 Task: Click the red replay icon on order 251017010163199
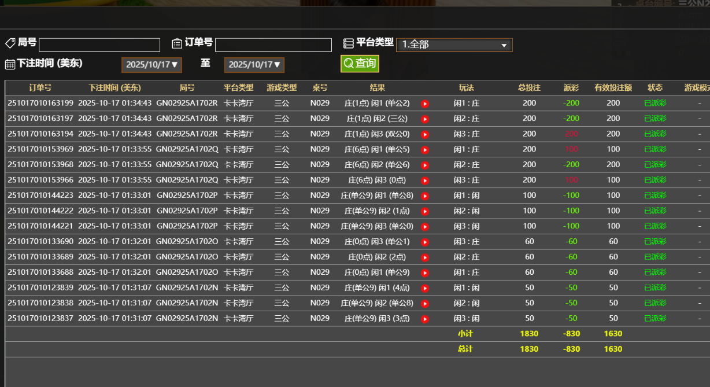coord(425,103)
